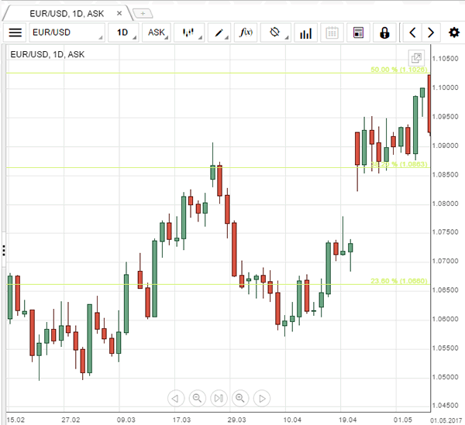Click the 01.05.2017 date label
Viewport: 465px width, 425px height.
[x=446, y=420]
